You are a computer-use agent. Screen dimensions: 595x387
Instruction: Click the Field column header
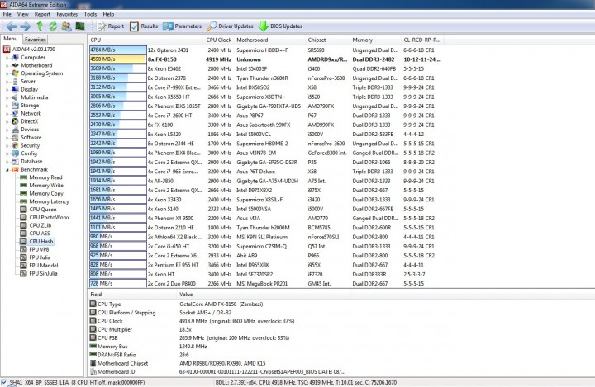click(133, 294)
